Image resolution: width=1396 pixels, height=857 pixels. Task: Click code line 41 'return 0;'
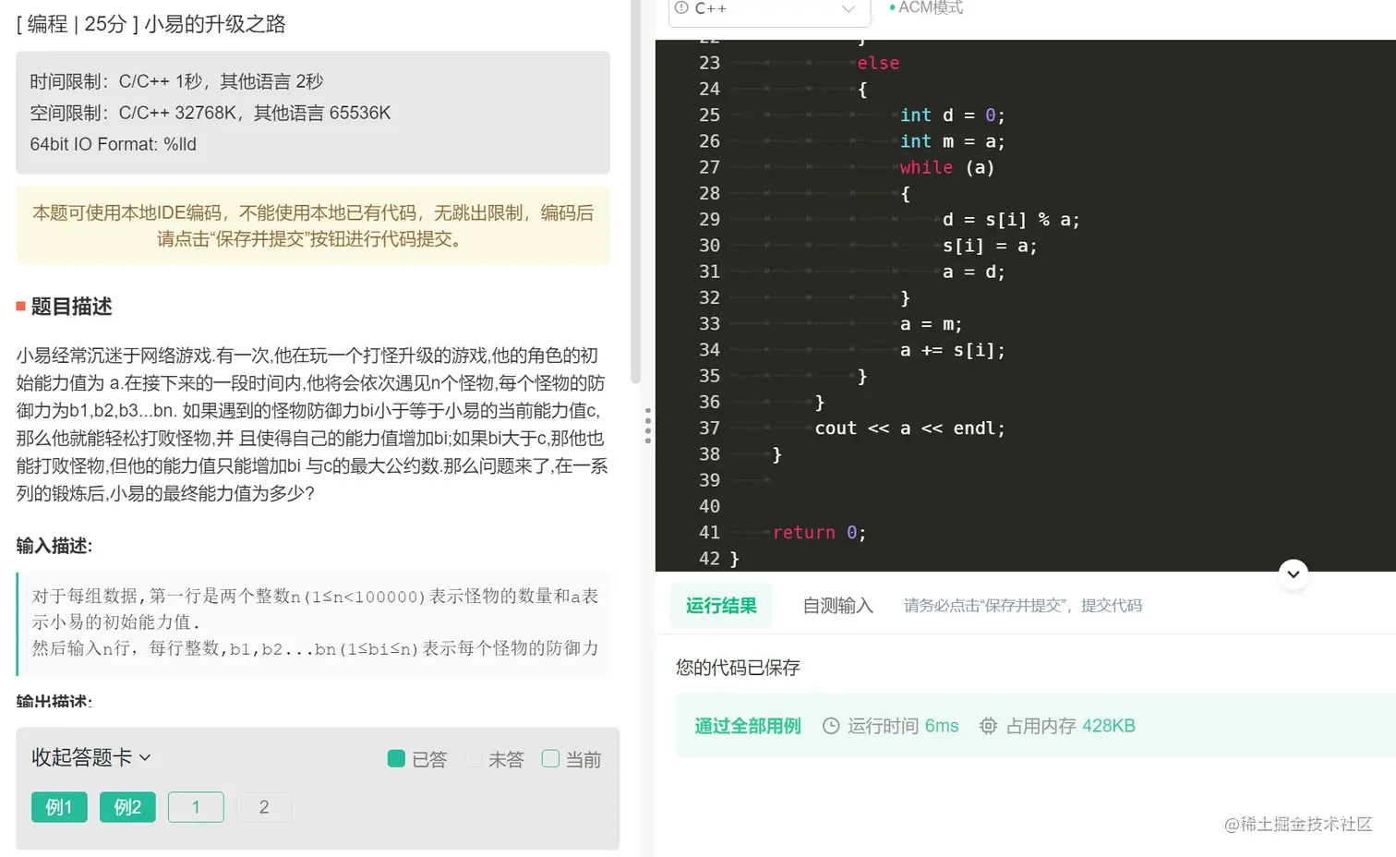(819, 533)
